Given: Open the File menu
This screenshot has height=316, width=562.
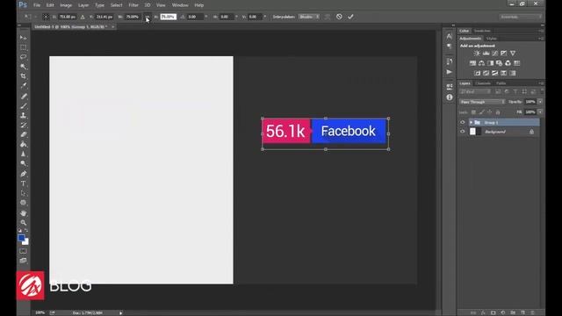Looking at the screenshot, I should pyautogui.click(x=37, y=5).
